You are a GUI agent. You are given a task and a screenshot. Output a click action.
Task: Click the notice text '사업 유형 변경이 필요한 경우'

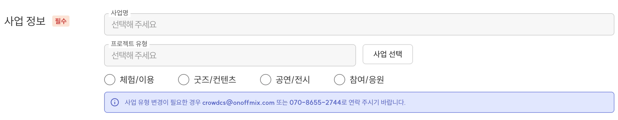[x=163, y=103]
